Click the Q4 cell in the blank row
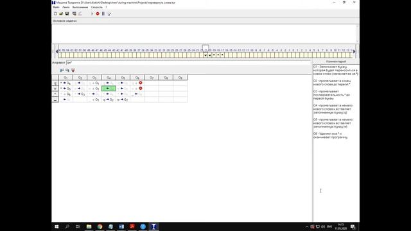Viewport: 411px width, 231px height. (x=109, y=99)
